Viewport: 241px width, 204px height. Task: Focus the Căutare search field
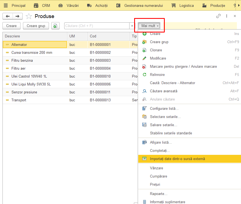coord(97,26)
